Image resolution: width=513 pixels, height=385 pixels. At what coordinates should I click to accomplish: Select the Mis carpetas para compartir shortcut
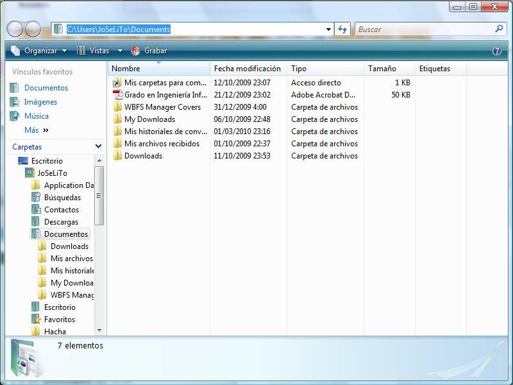165,83
